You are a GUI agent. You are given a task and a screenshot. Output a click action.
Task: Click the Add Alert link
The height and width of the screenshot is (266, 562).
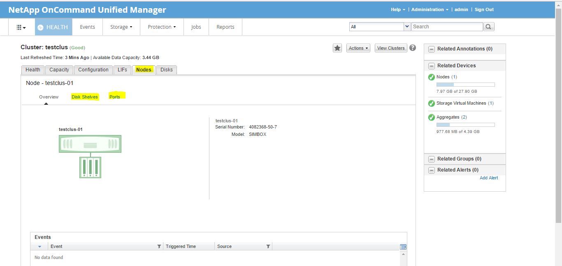[489, 178]
